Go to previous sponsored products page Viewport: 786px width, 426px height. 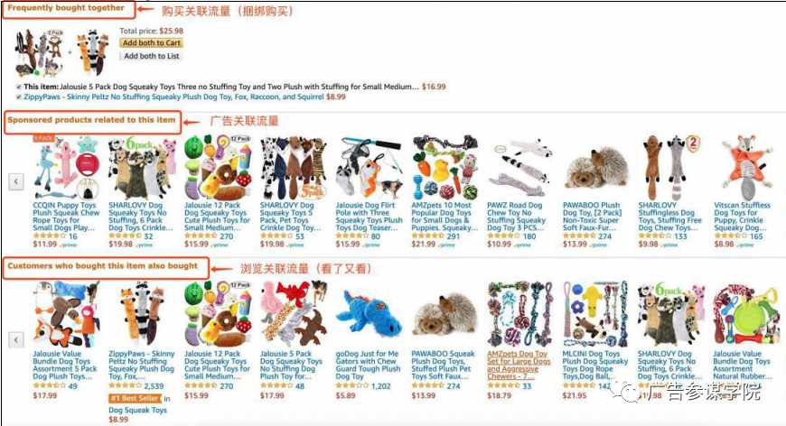point(16,181)
